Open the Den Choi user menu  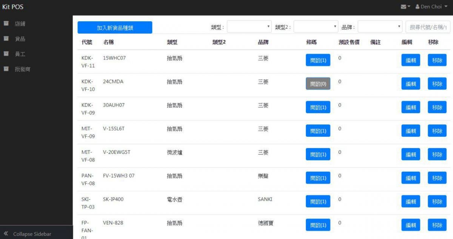431,7
